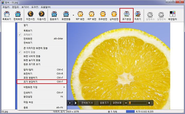
Task: Choose 회전하기 Ctrl+R menu entry
Action: click(42, 74)
